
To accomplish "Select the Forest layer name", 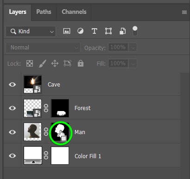I will [82, 108].
